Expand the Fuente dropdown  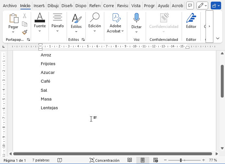(40, 31)
